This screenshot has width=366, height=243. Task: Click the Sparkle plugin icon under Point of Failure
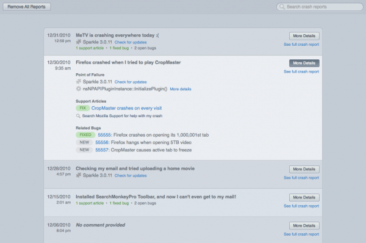tap(79, 82)
